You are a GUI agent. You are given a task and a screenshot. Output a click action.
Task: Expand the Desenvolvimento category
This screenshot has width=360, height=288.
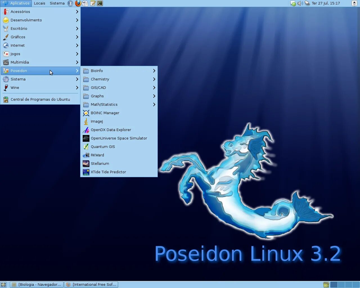coord(40,20)
